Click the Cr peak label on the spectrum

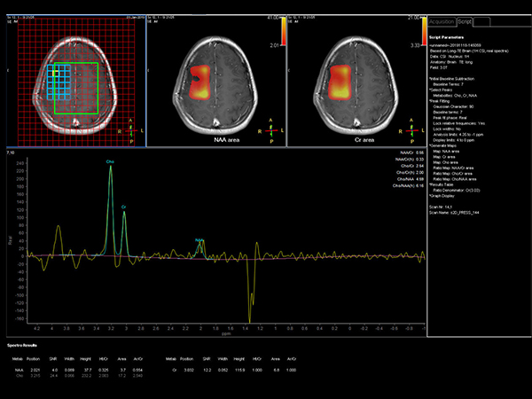[x=124, y=207]
